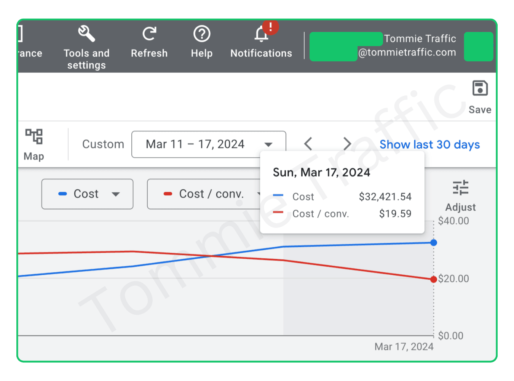Click the blue Cost data point marker

tap(434, 243)
